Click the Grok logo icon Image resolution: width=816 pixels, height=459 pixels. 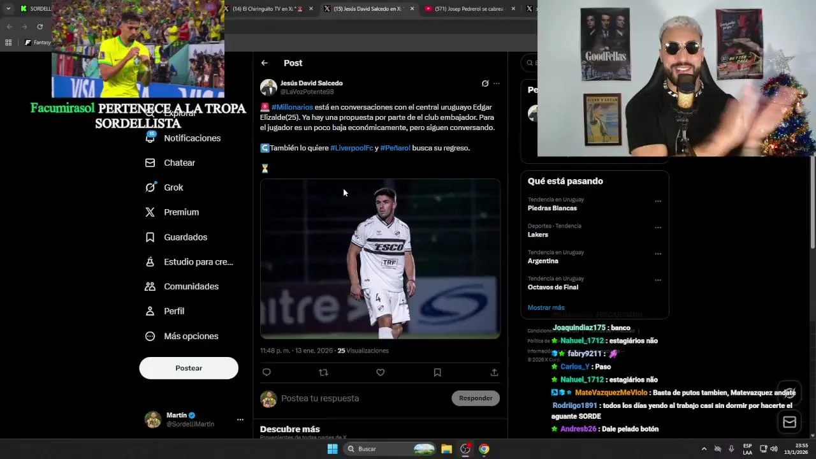click(x=150, y=187)
